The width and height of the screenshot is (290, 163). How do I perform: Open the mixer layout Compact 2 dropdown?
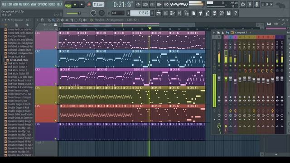pyautogui.click(x=241, y=33)
